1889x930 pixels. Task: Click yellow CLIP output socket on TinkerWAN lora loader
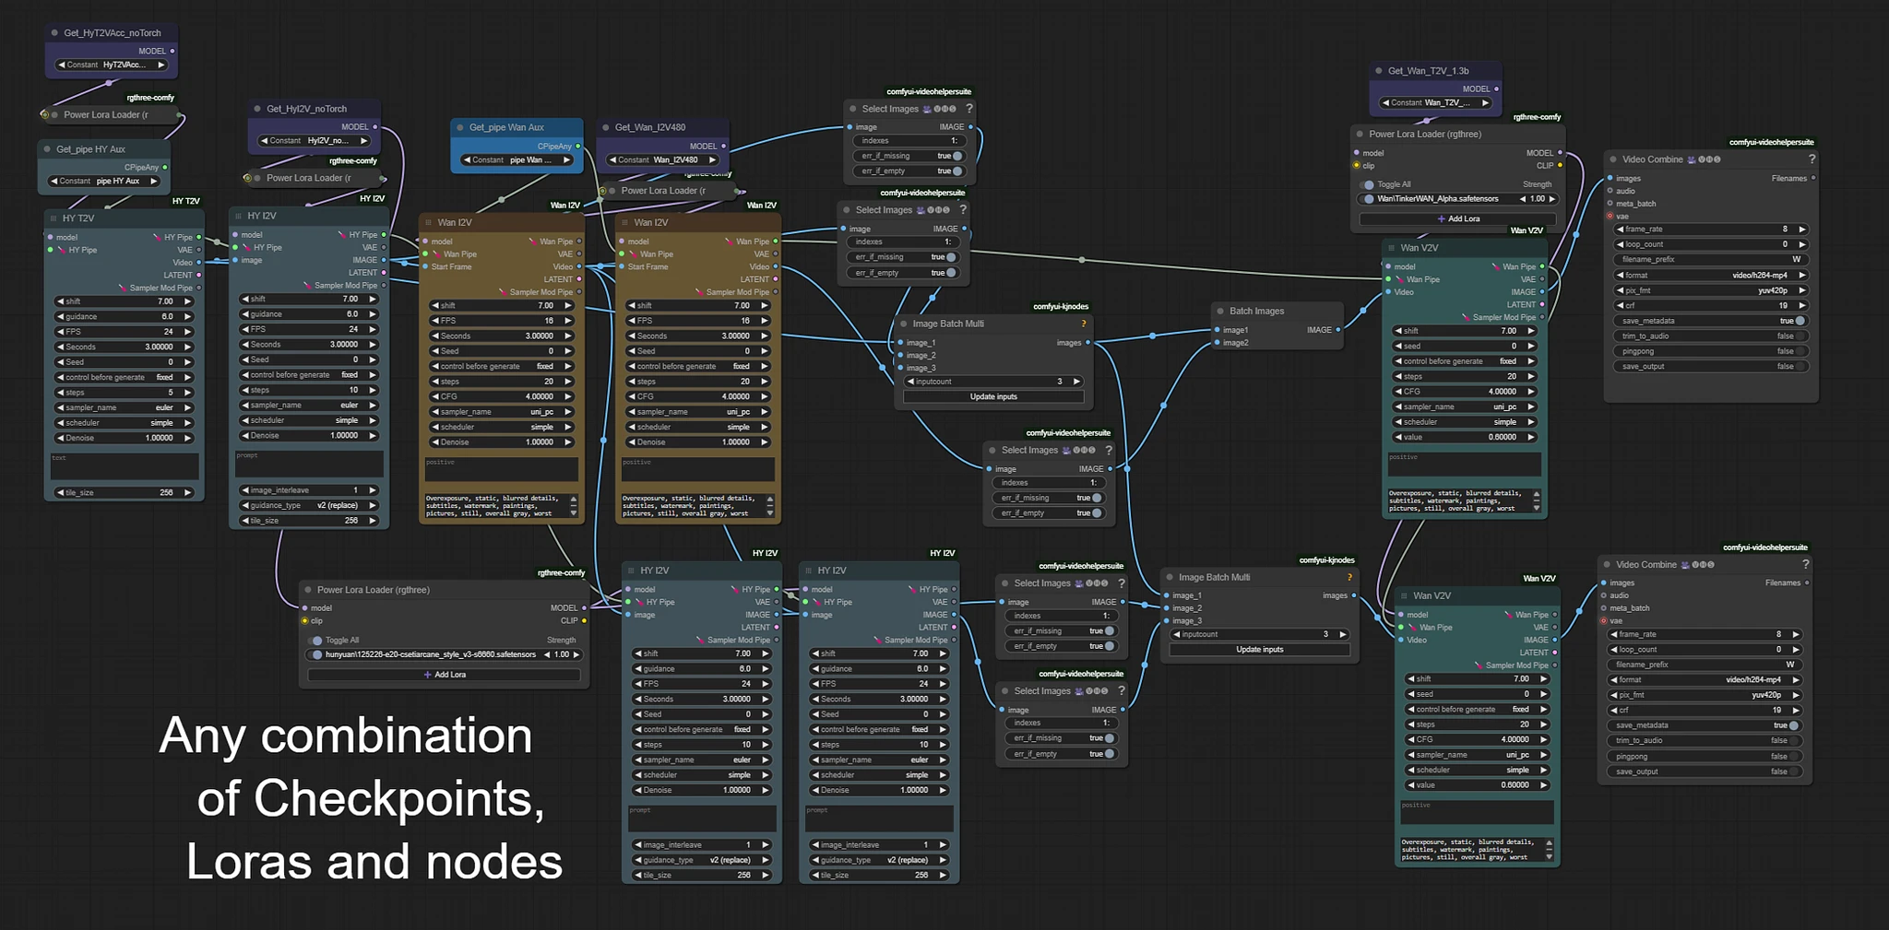tap(1560, 166)
